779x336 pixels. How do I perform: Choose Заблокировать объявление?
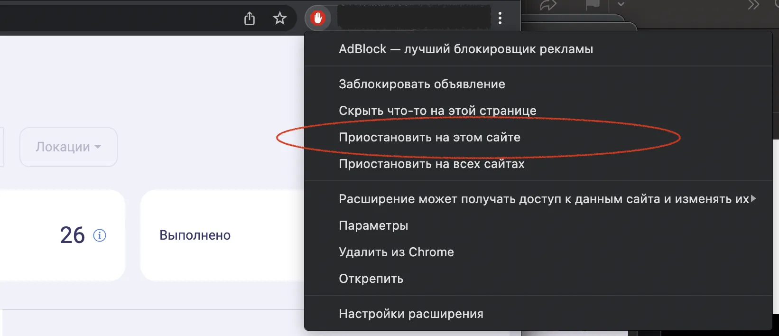click(x=538, y=84)
